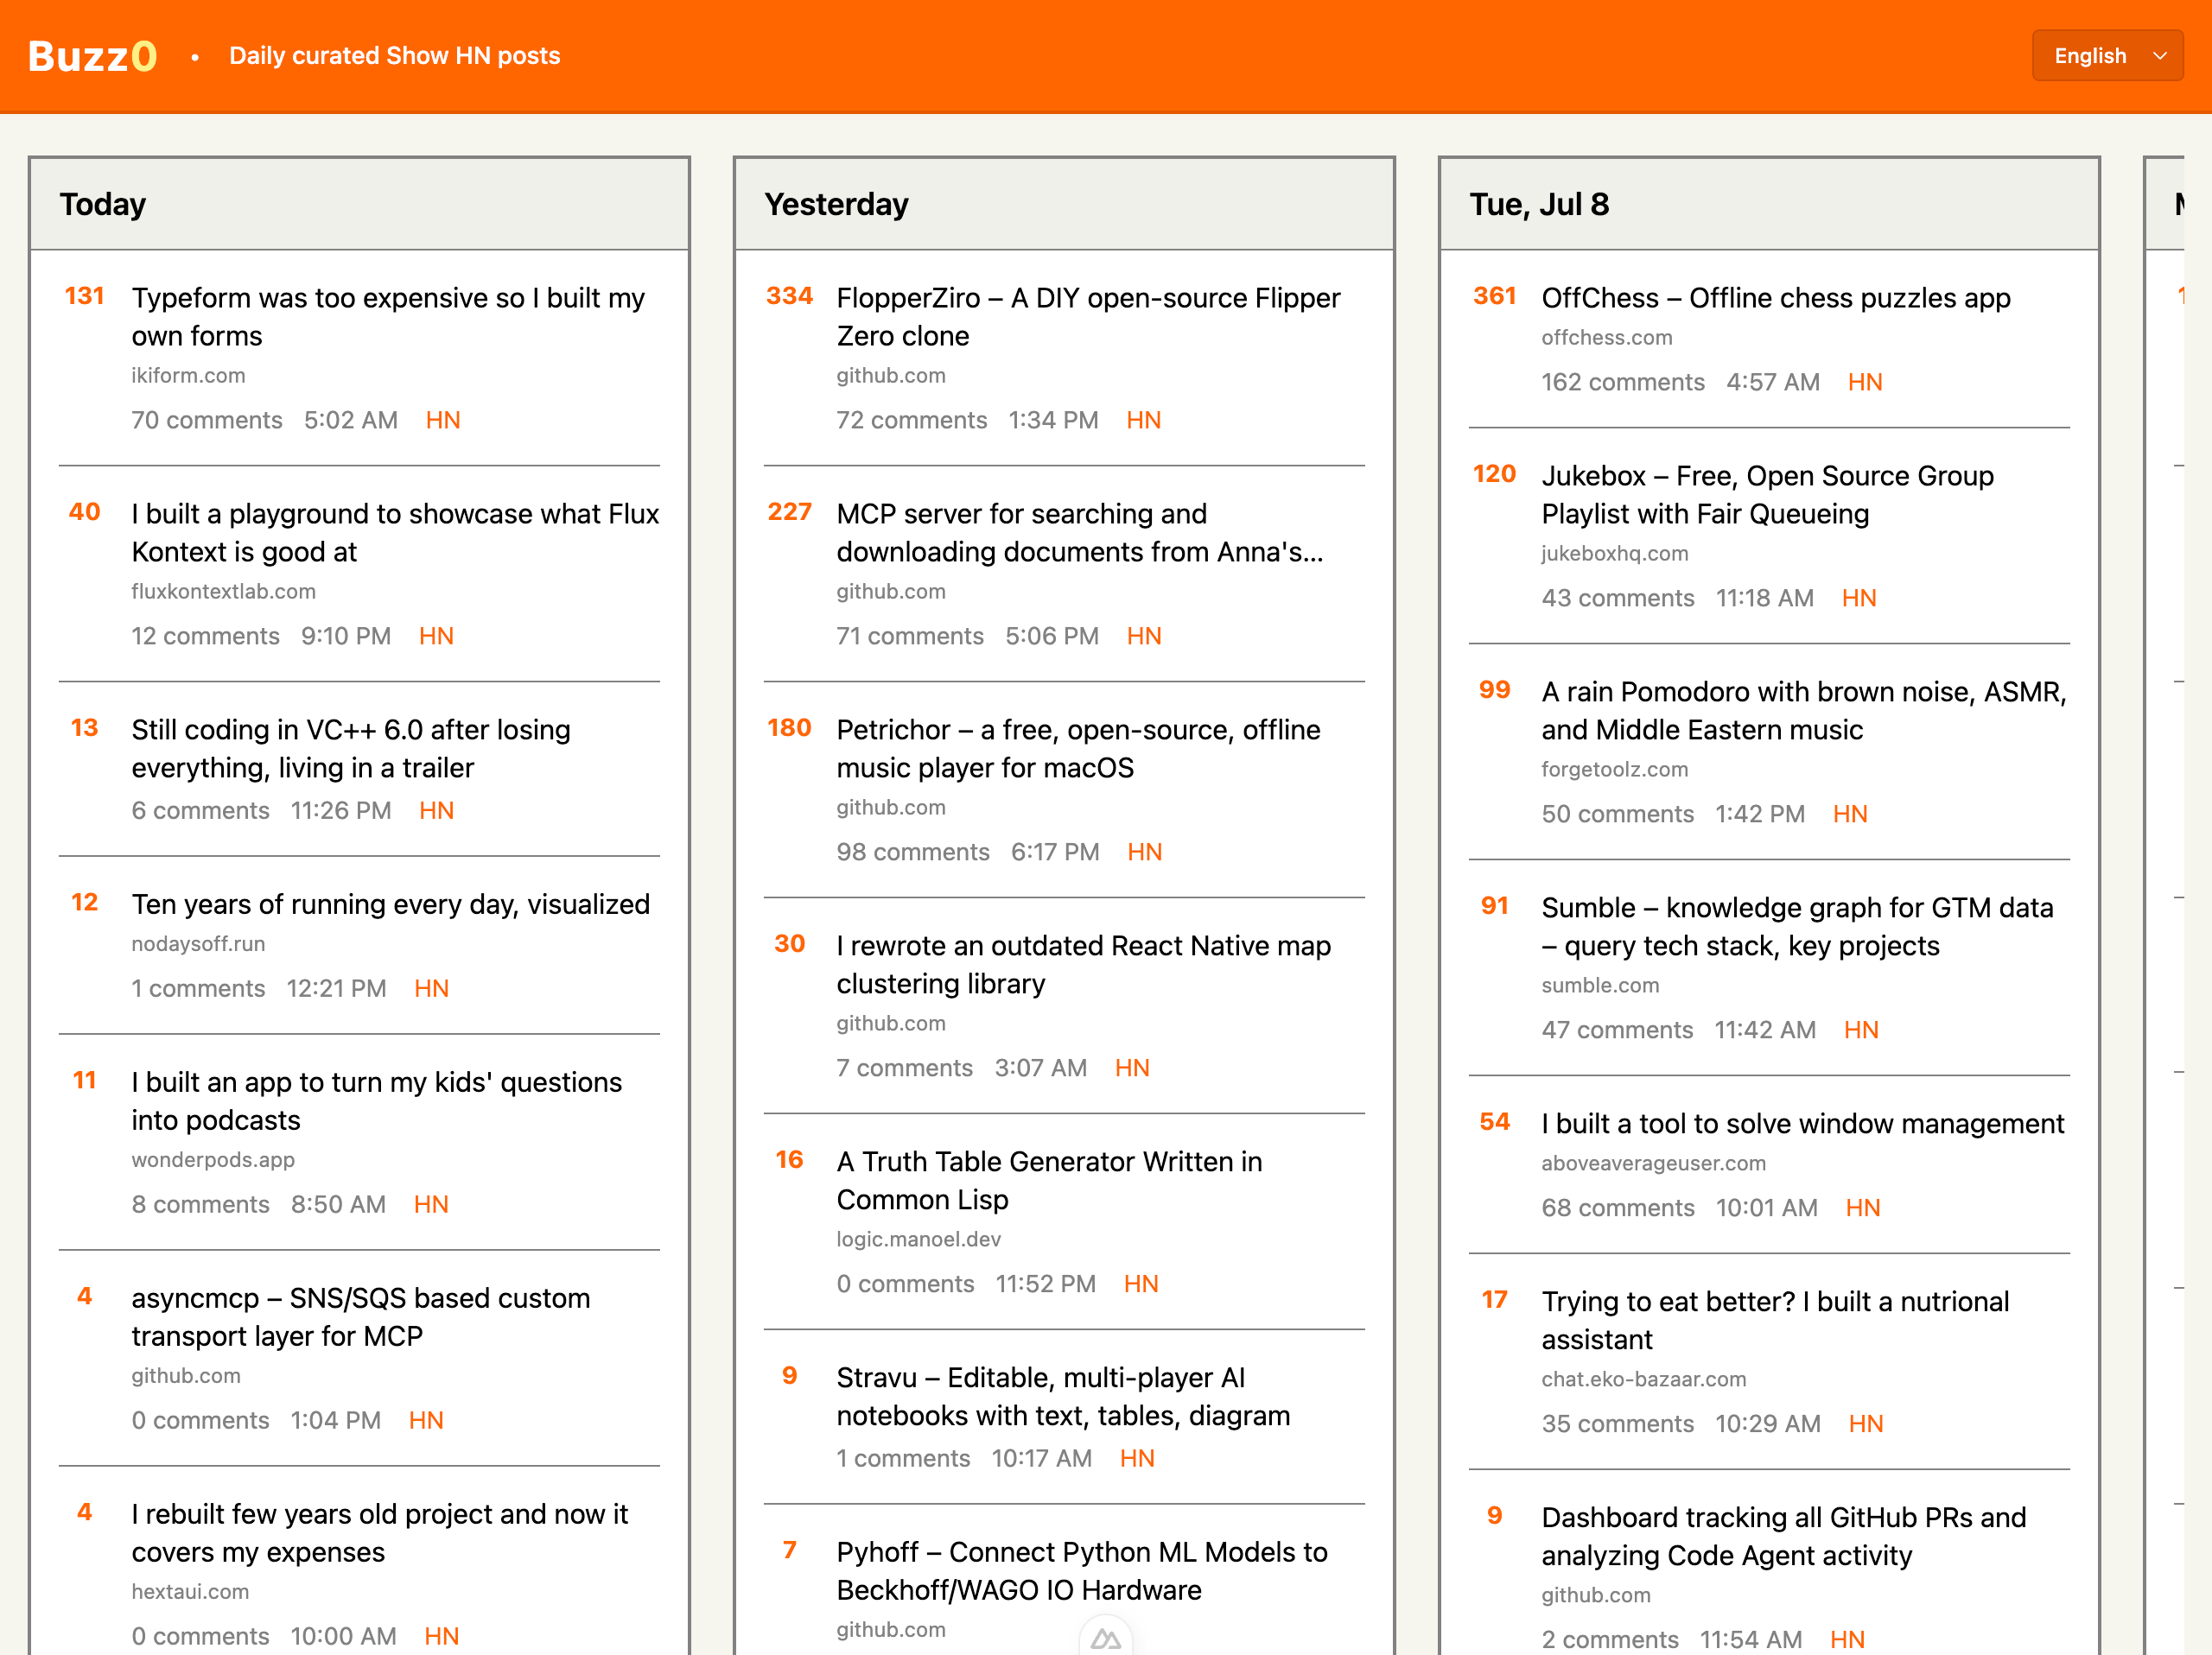Open nutritional assistant post
This screenshot has width=2212, height=1655.
pyautogui.click(x=1775, y=1320)
